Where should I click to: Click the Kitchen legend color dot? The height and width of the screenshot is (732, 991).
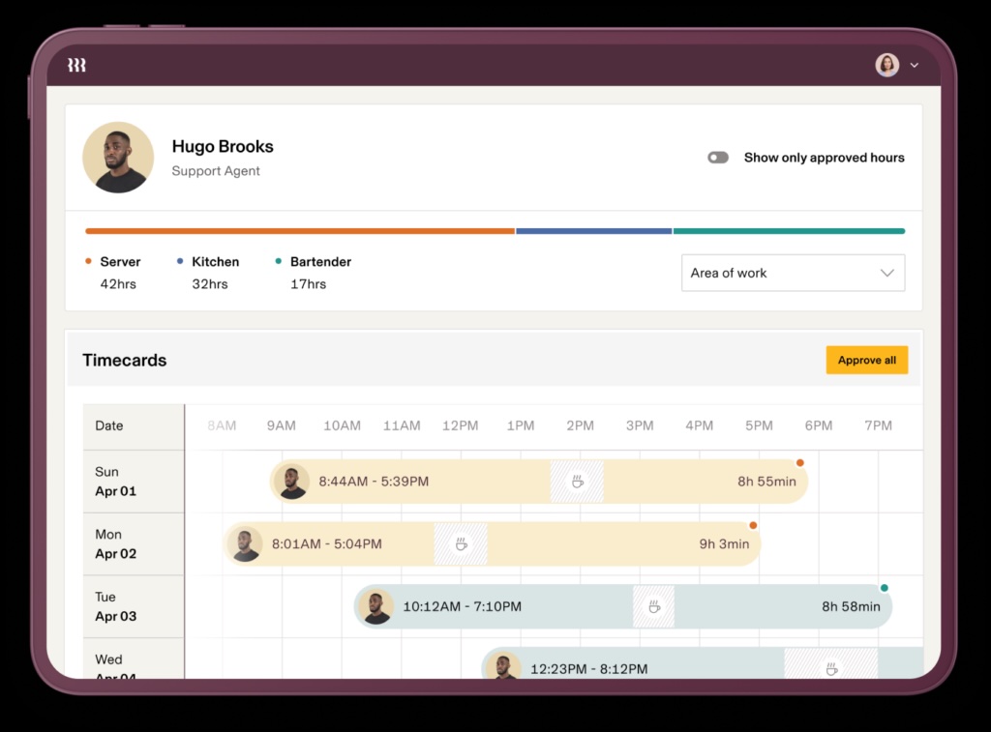[178, 261]
